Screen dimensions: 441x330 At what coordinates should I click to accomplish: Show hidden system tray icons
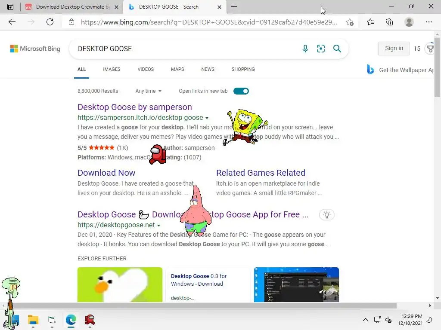365,320
